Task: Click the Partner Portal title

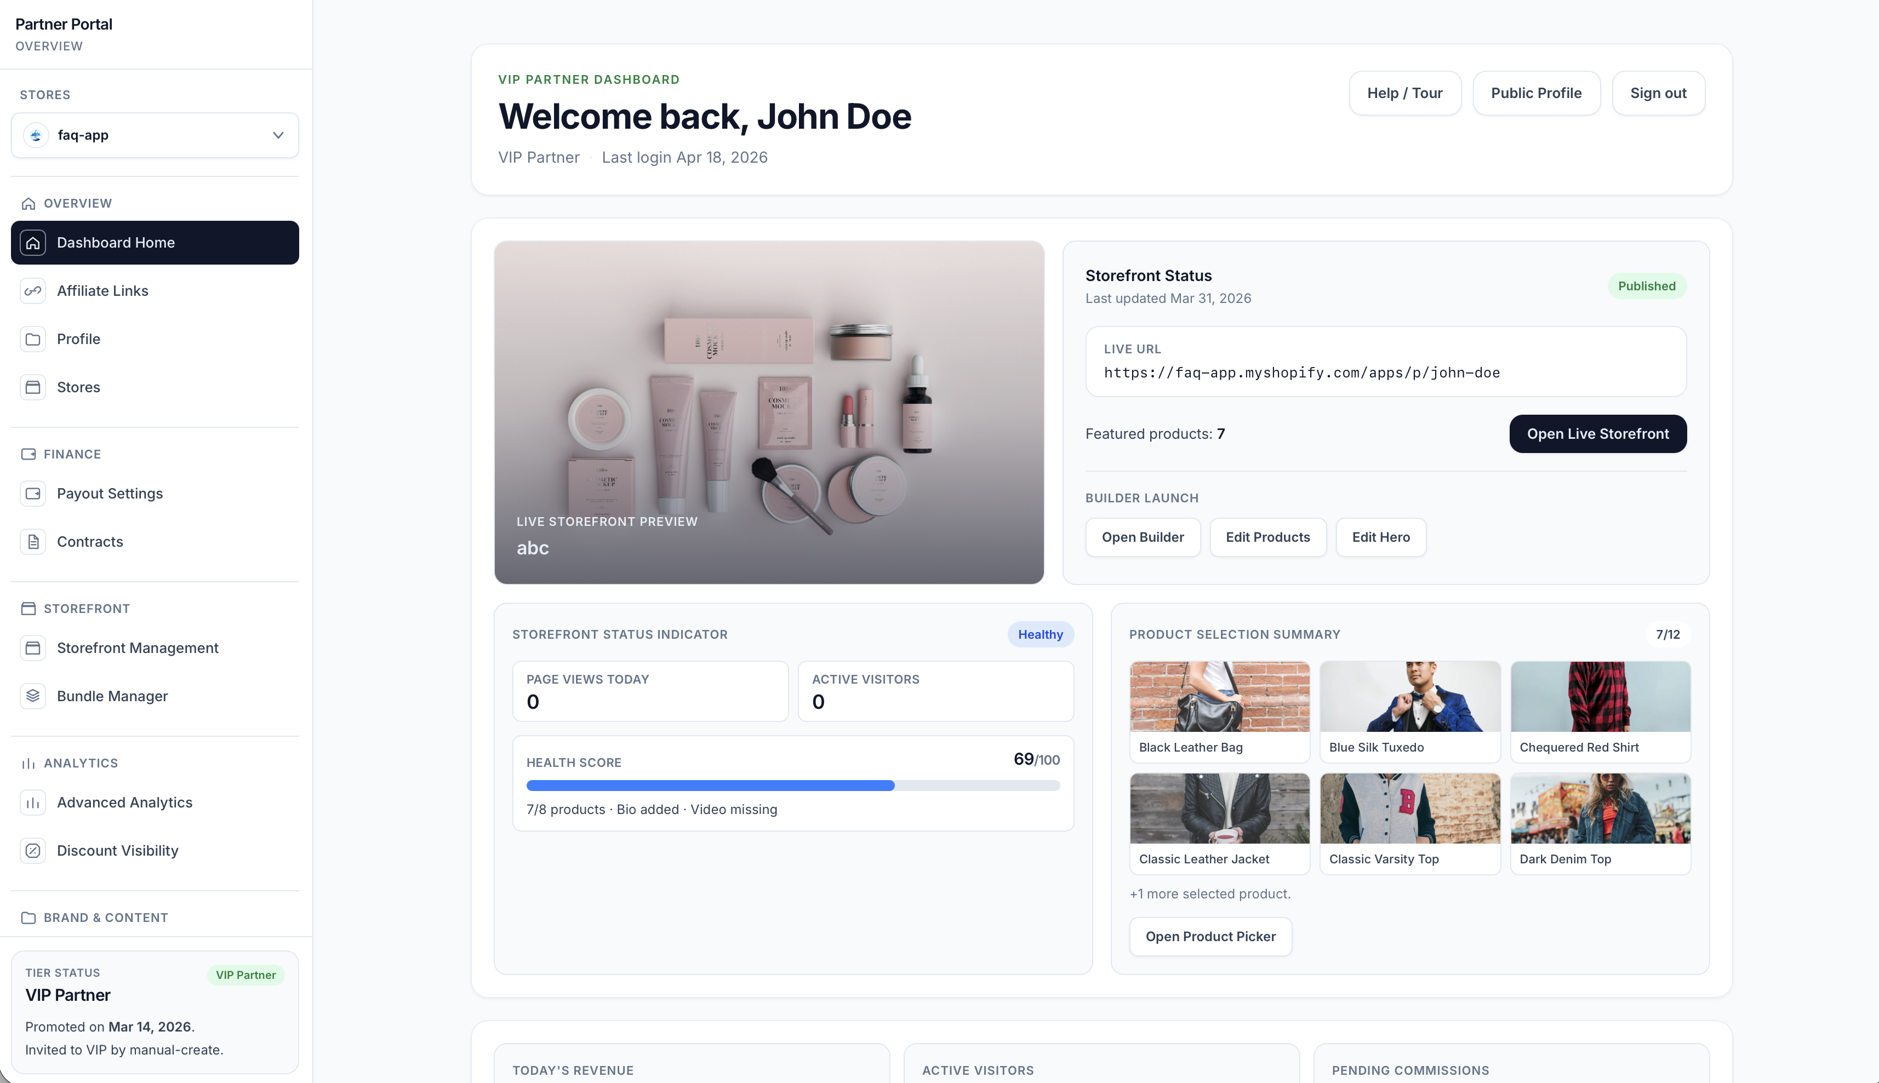Action: pos(64,24)
